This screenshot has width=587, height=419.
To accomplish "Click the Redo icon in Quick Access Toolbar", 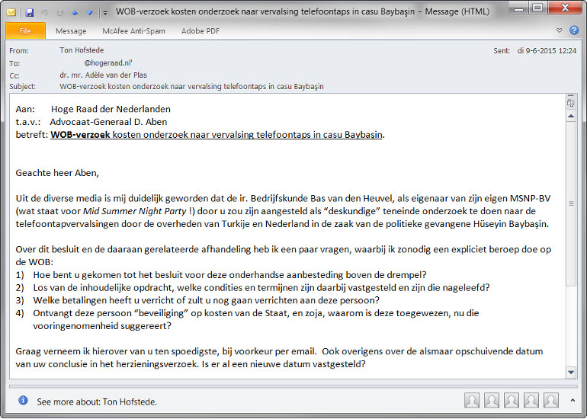I will click(x=60, y=13).
